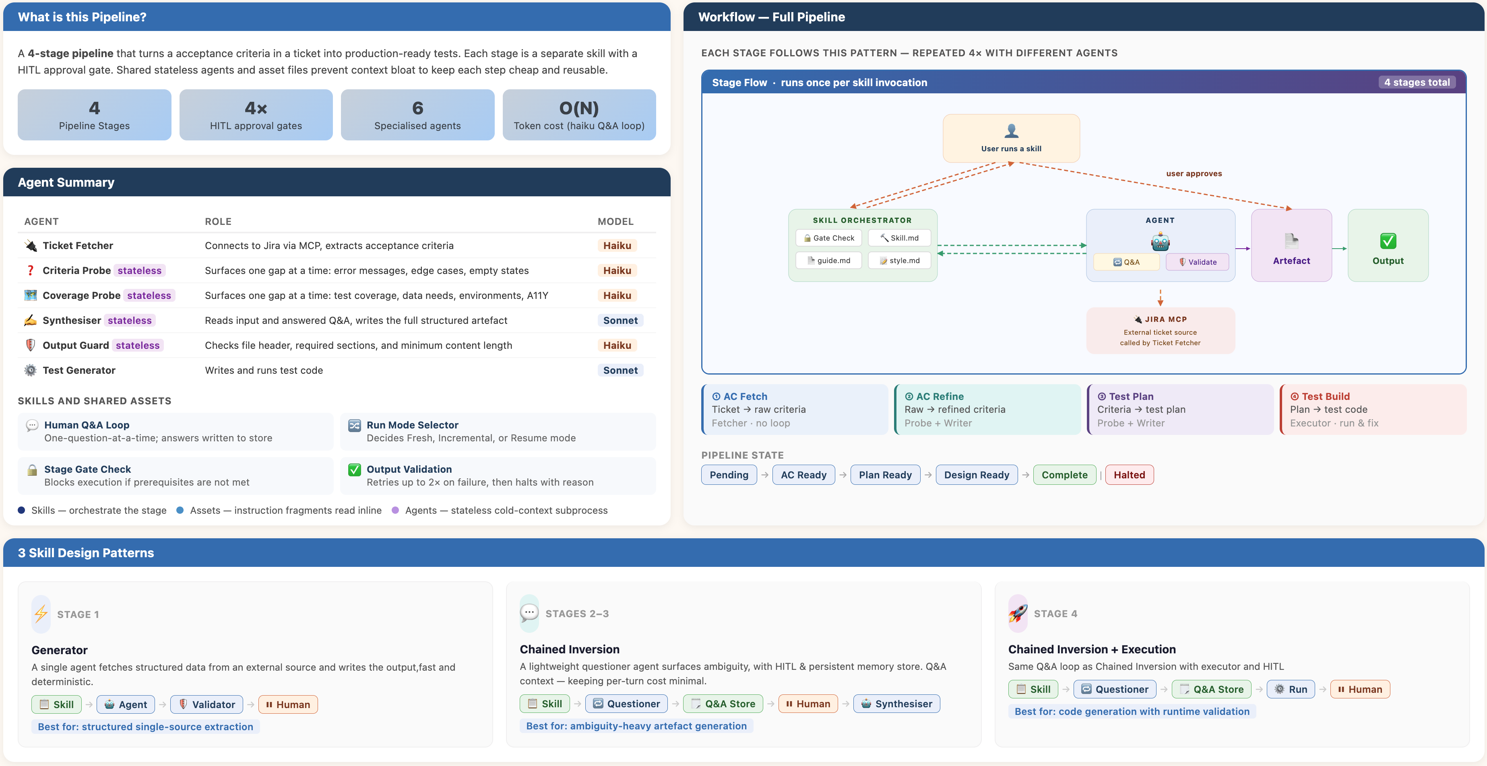This screenshot has height=766, width=1487.
Task: Select the AC Fetch stage card
Action: tap(794, 410)
